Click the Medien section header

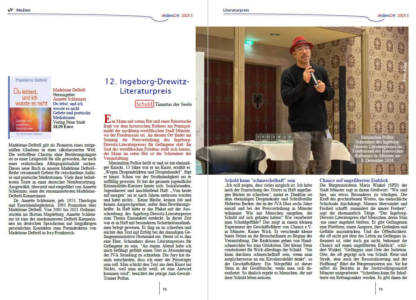(23, 10)
